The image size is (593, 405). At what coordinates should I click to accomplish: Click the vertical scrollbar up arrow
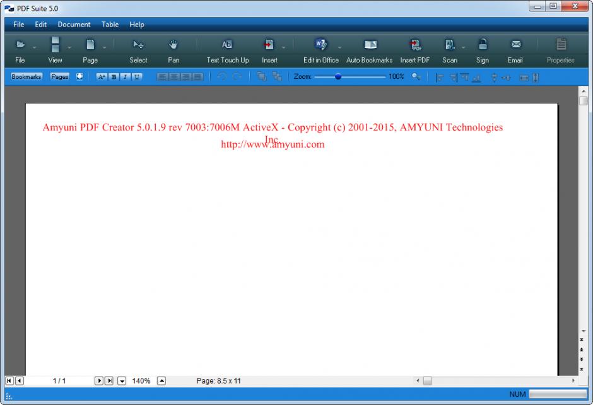point(584,91)
